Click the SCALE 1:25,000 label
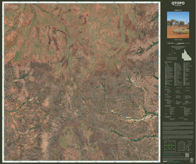 (178, 40)
